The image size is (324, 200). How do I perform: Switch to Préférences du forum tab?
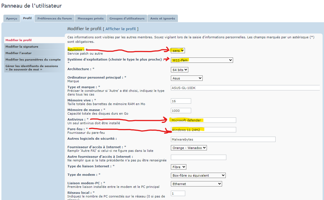click(55, 18)
